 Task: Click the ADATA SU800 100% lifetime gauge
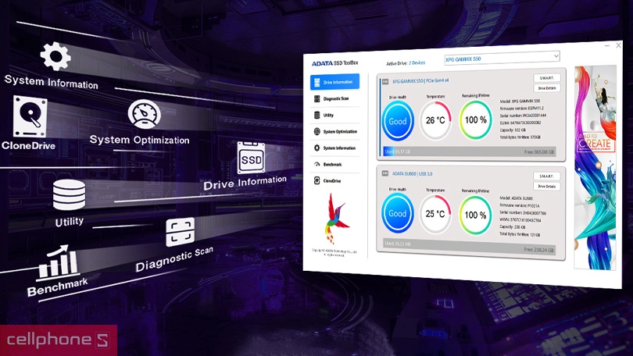[x=476, y=215]
